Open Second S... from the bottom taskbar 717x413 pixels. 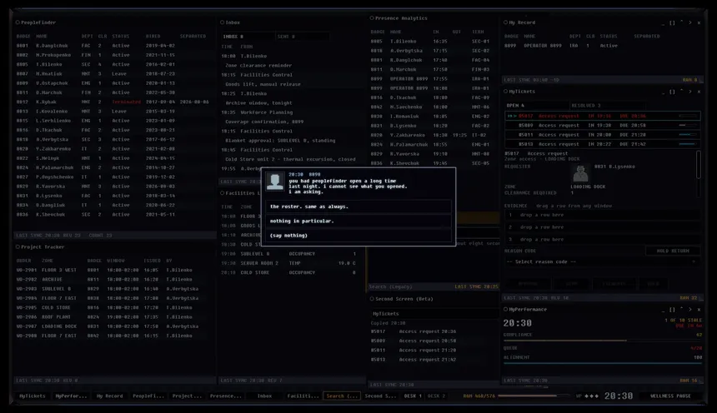tap(380, 396)
